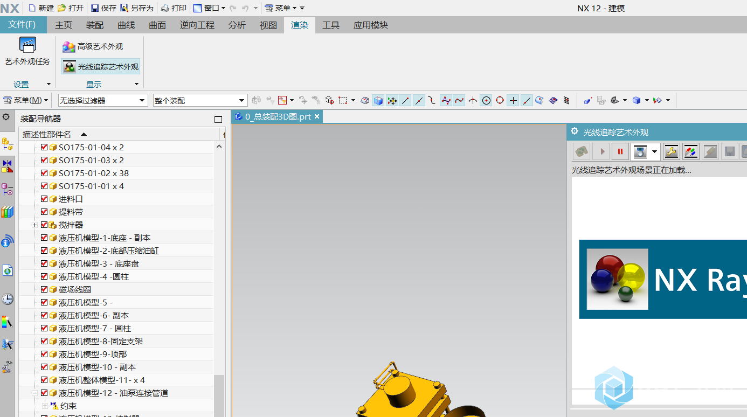Open ray tracing settings wrench icon
Image resolution: width=747 pixels, height=417 pixels.
tap(671, 152)
